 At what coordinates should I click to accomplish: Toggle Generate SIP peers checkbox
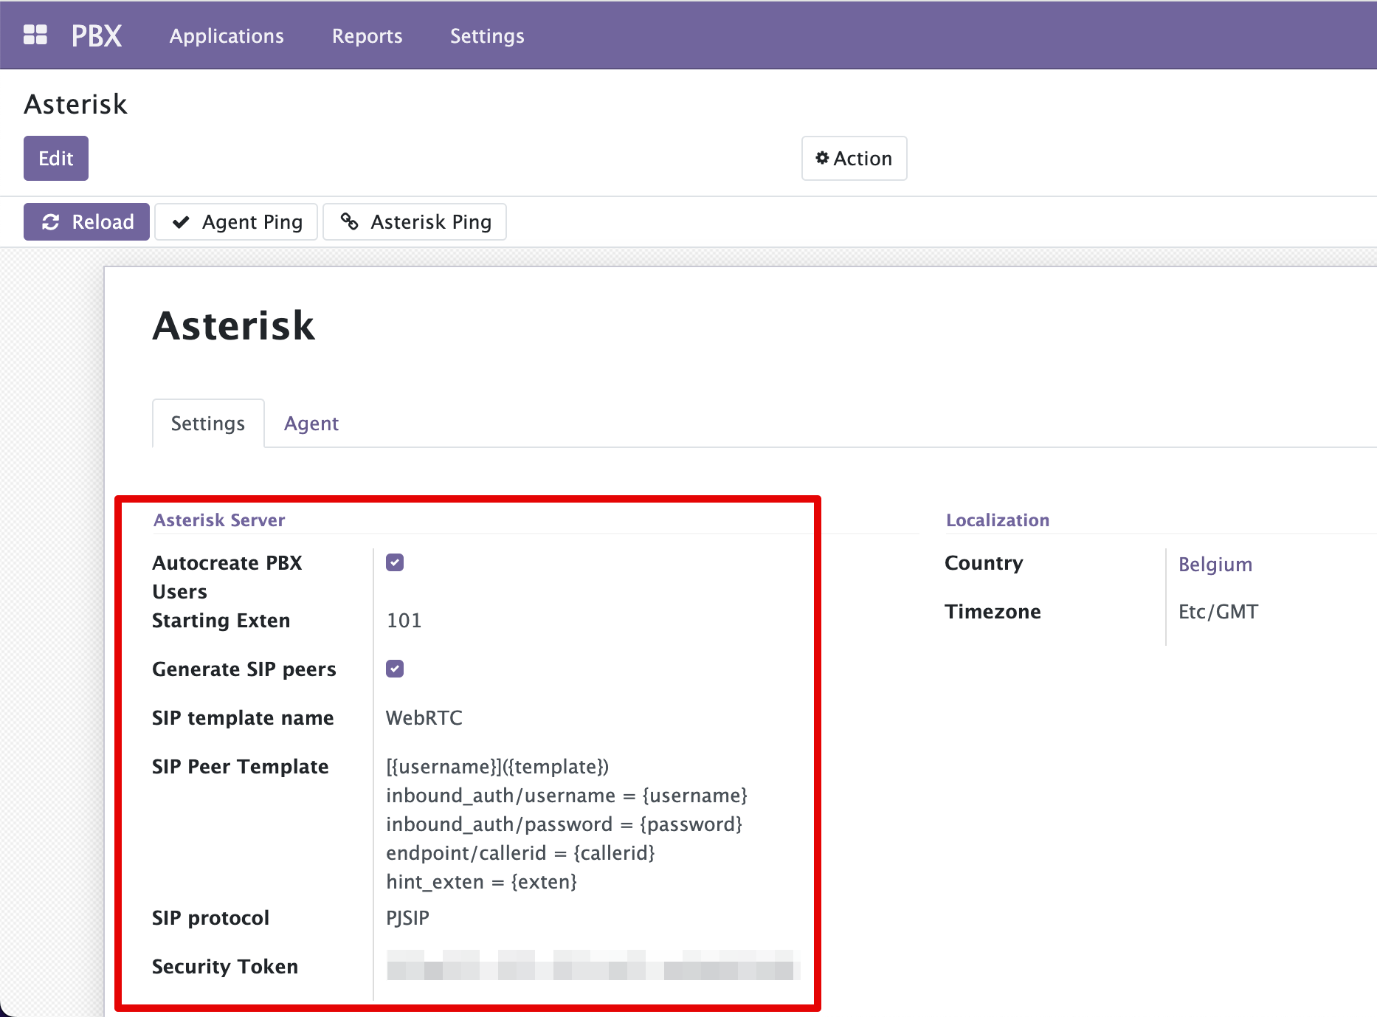pyautogui.click(x=395, y=669)
